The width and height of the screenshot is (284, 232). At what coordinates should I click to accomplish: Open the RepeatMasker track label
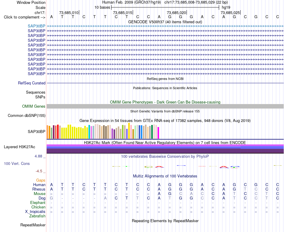[33, 225]
